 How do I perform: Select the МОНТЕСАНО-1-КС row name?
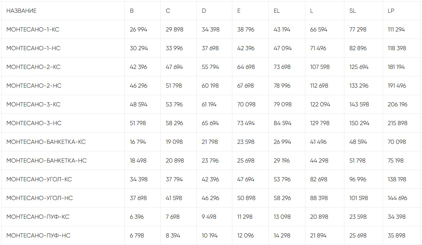(33, 30)
